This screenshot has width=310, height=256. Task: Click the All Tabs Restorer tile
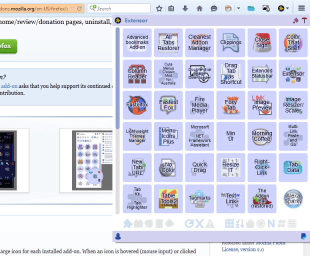pyautogui.click(x=168, y=42)
